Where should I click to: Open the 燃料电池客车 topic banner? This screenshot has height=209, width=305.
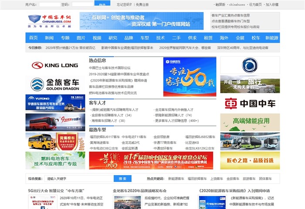click(55, 160)
